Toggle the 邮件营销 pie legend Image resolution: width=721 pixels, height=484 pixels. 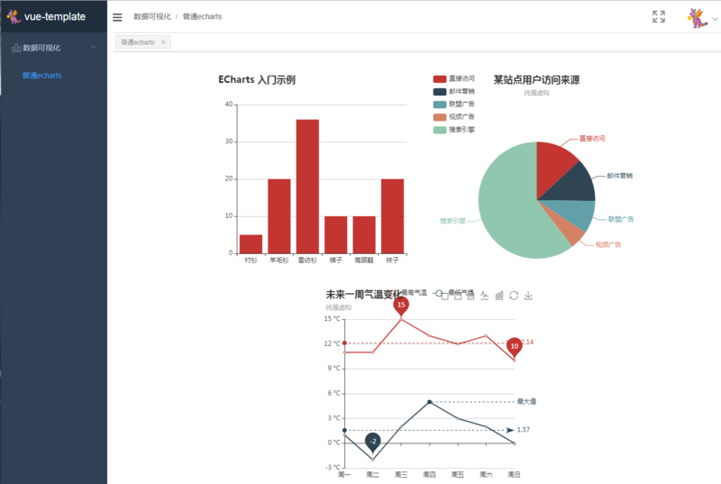click(453, 91)
